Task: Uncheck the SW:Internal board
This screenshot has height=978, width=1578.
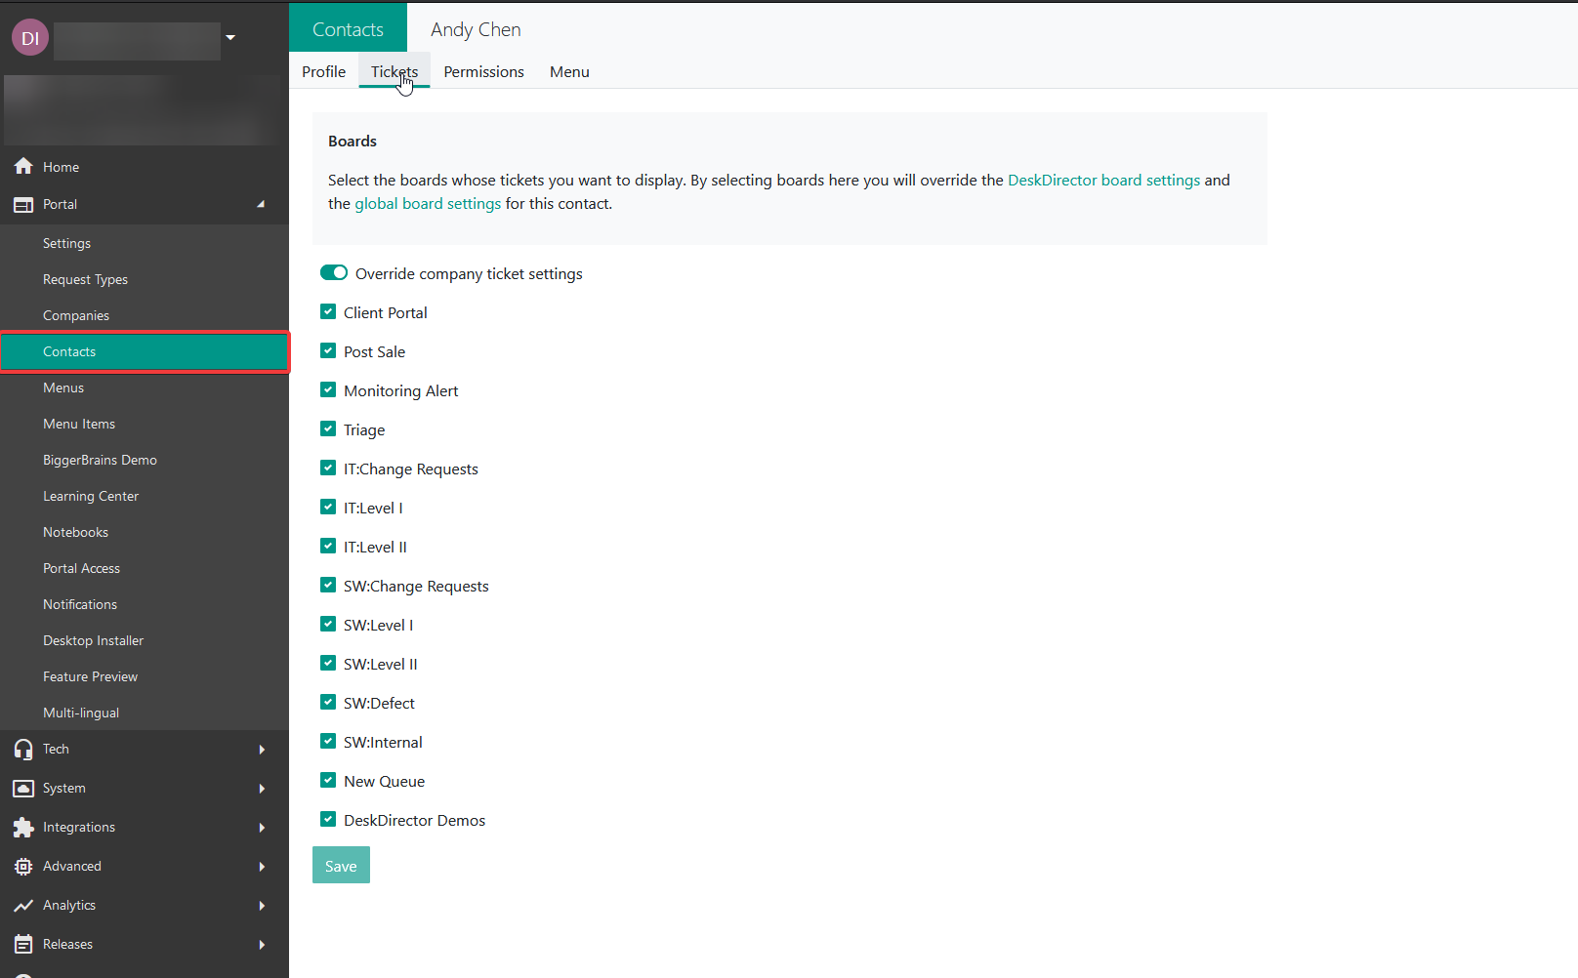Action: click(x=328, y=742)
